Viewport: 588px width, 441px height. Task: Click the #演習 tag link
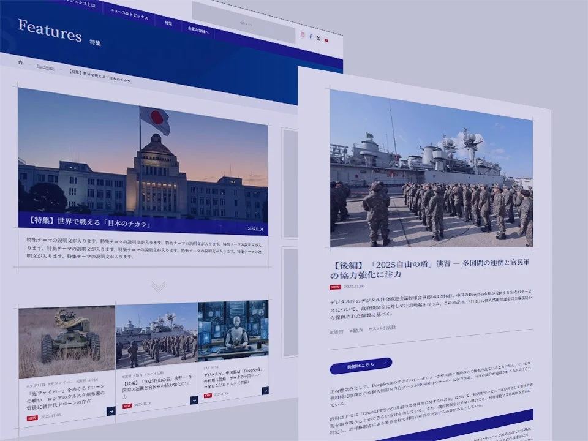(x=336, y=331)
